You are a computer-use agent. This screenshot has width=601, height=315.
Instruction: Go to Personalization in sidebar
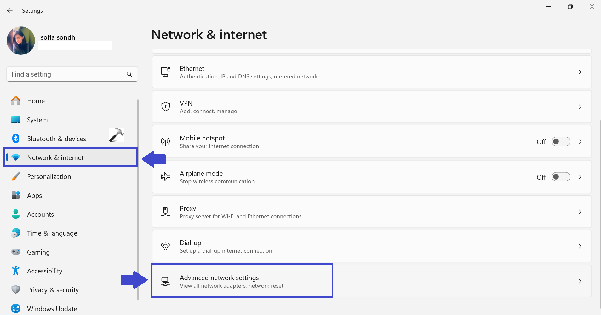49,177
